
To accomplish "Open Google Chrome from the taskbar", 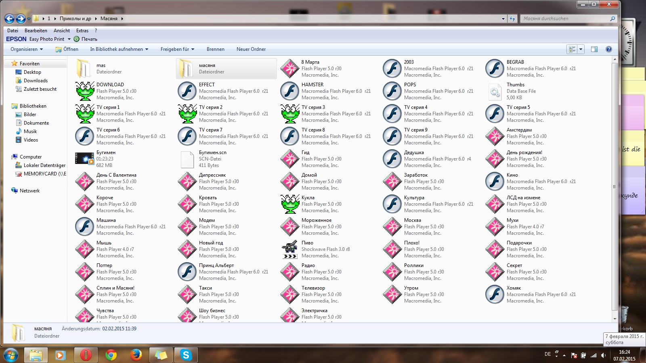I will coord(111,355).
